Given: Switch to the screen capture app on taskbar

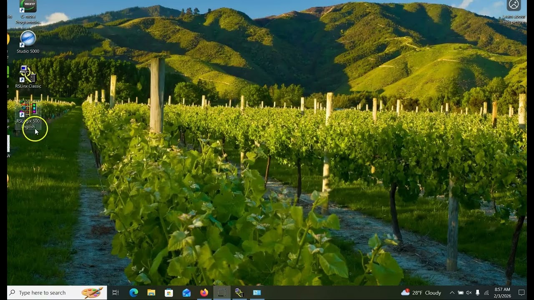Looking at the screenshot, I should click(x=222, y=293).
